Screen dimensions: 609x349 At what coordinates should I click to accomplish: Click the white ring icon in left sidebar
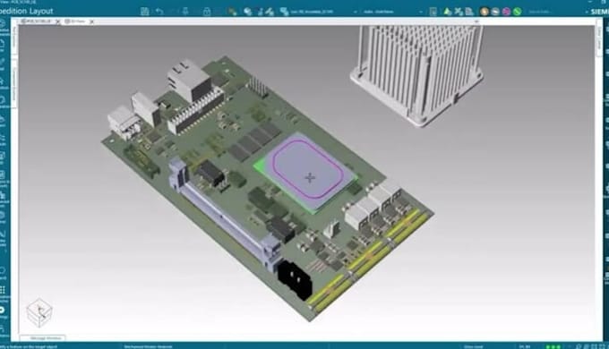pos(3,310)
